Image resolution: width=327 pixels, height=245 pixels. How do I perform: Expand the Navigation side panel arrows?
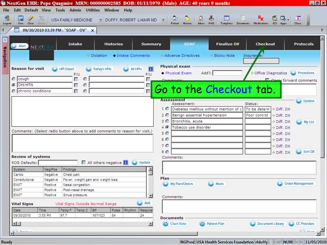tap(5, 40)
